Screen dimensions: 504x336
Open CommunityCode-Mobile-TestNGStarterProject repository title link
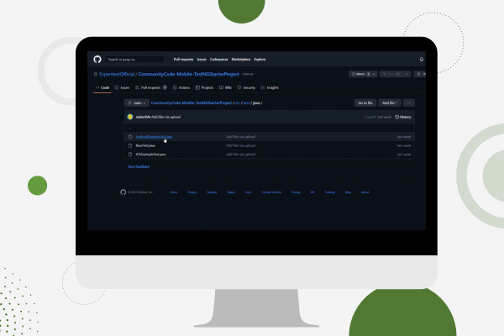click(x=189, y=74)
